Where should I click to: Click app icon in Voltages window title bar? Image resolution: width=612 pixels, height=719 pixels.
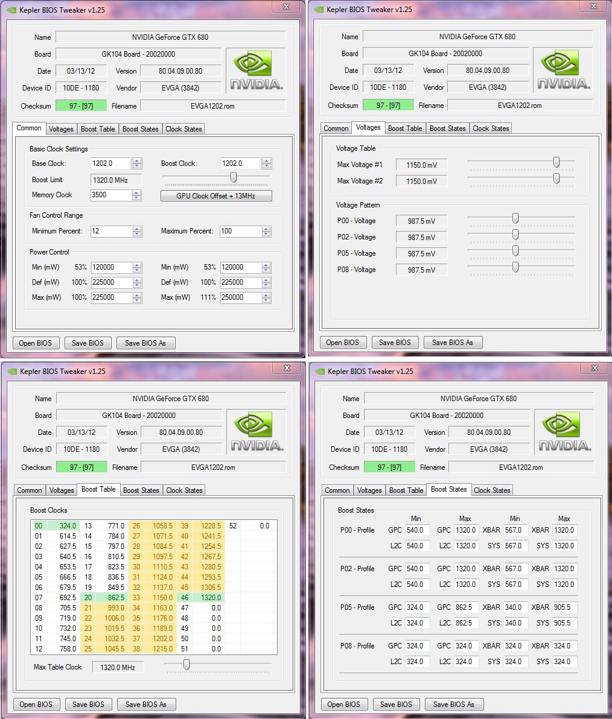tap(319, 9)
